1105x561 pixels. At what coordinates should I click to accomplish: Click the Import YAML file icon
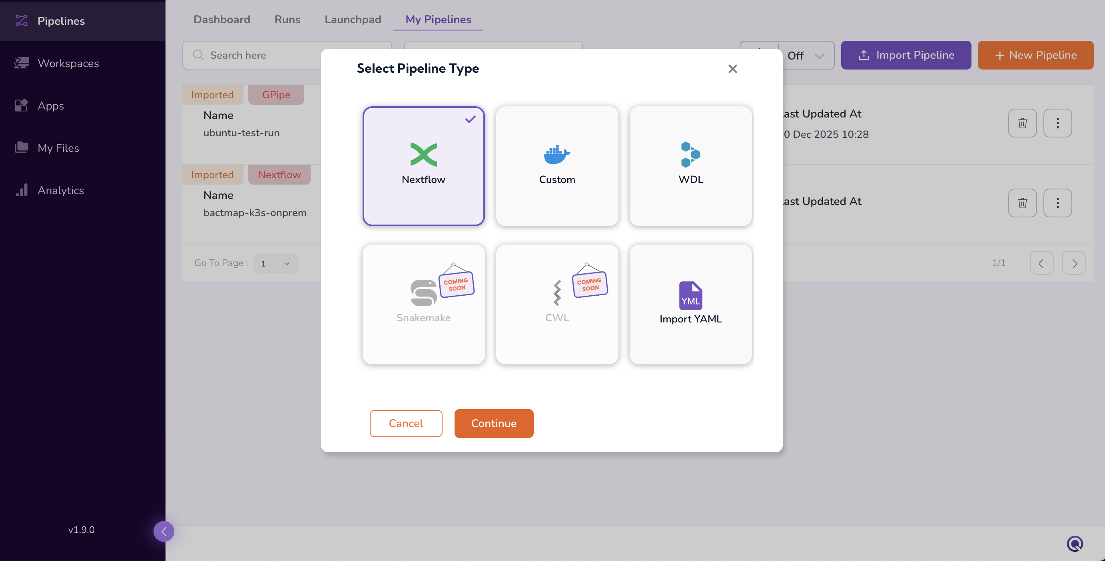coord(690,295)
